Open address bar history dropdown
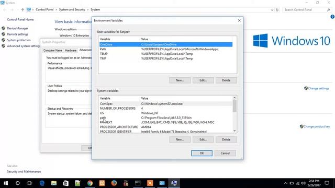Screen dimensions: 335x188 (272, 10)
